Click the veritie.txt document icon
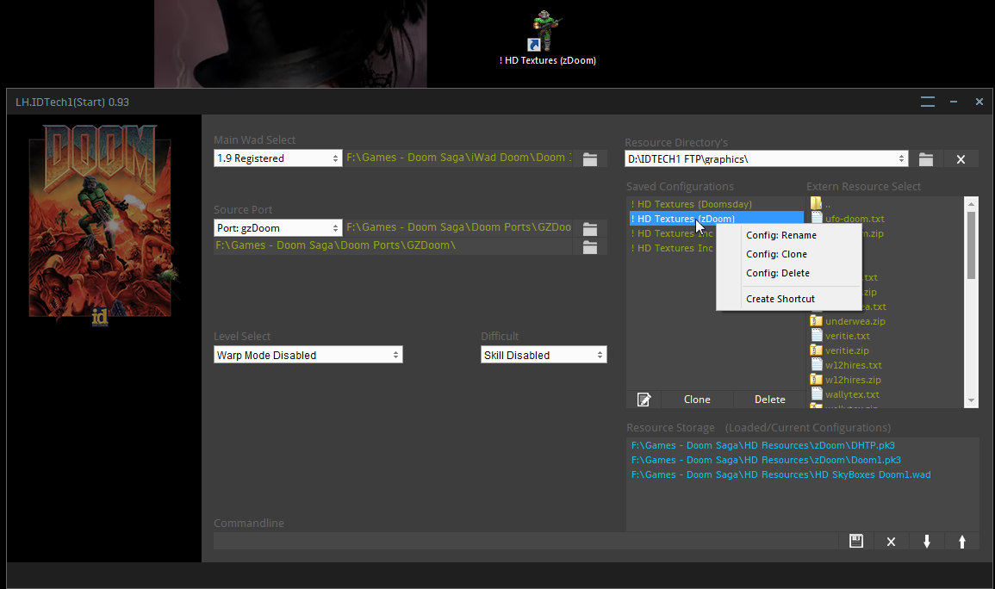Screen dimensions: 995x589 click(817, 335)
